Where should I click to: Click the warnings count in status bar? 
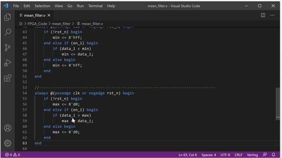[17, 155]
